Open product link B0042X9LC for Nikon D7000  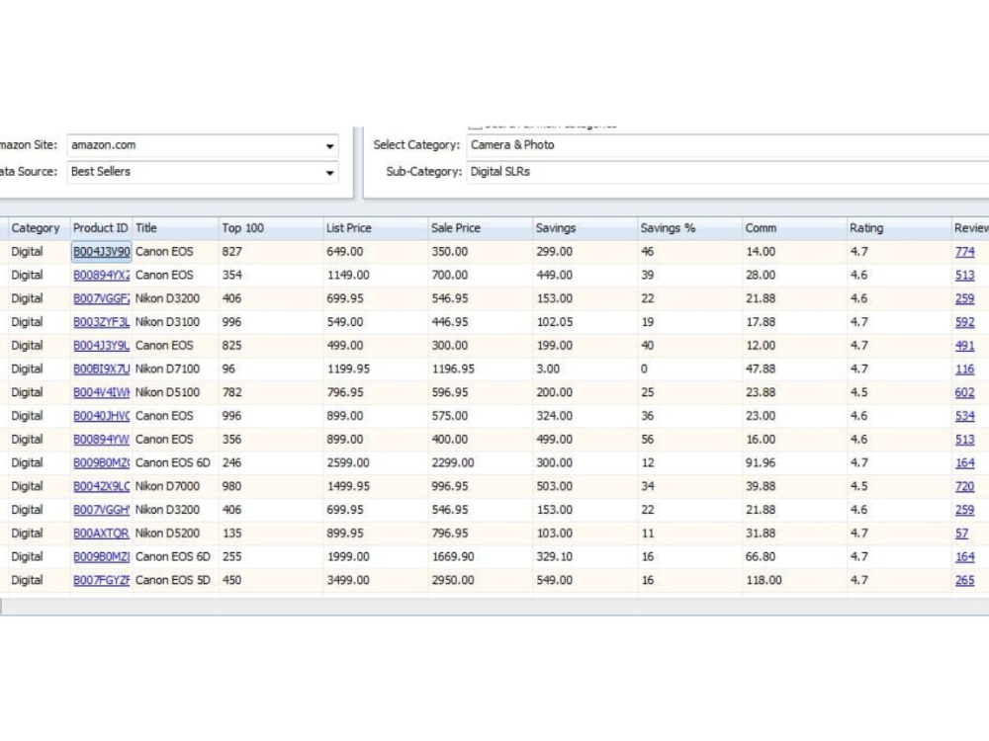tap(102, 486)
